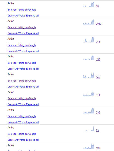Click the sparkline chart beside 2010
This screenshot has width=114, height=151.
pos(88,22)
